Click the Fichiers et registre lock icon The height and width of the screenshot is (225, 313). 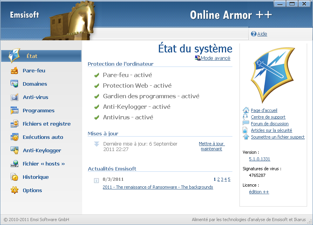pyautogui.click(x=14, y=124)
